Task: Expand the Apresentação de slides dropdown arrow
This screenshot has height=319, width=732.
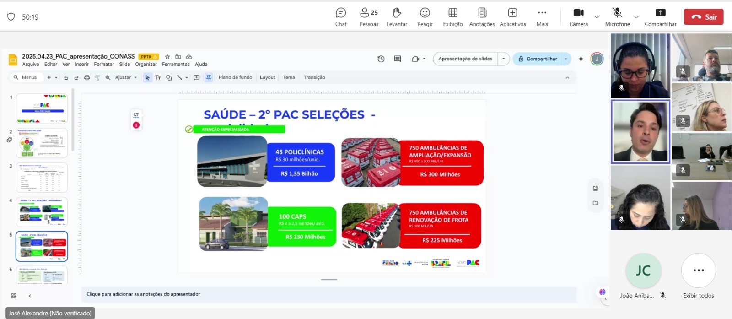Action: [504, 59]
